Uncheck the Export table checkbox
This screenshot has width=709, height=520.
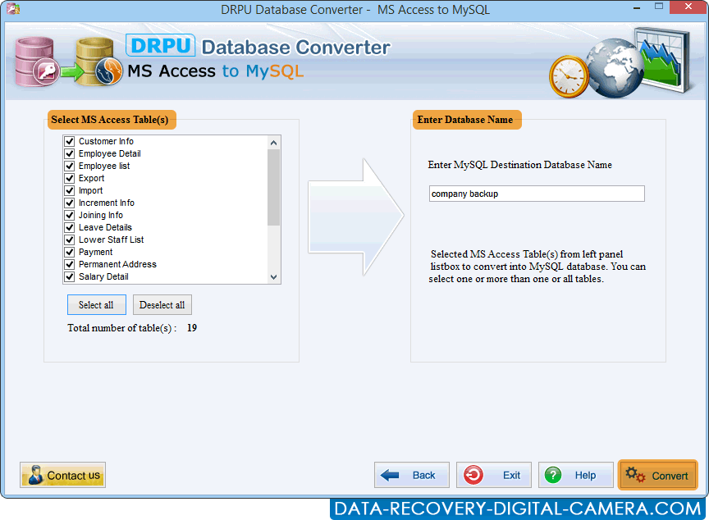click(x=70, y=178)
